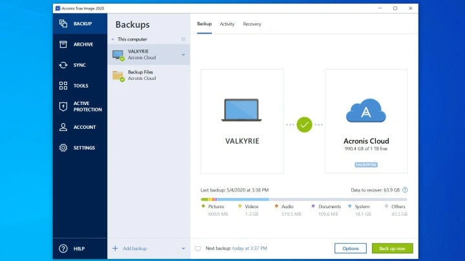
Task: Maximize the Acronis True Image window
Action: coord(395,8)
